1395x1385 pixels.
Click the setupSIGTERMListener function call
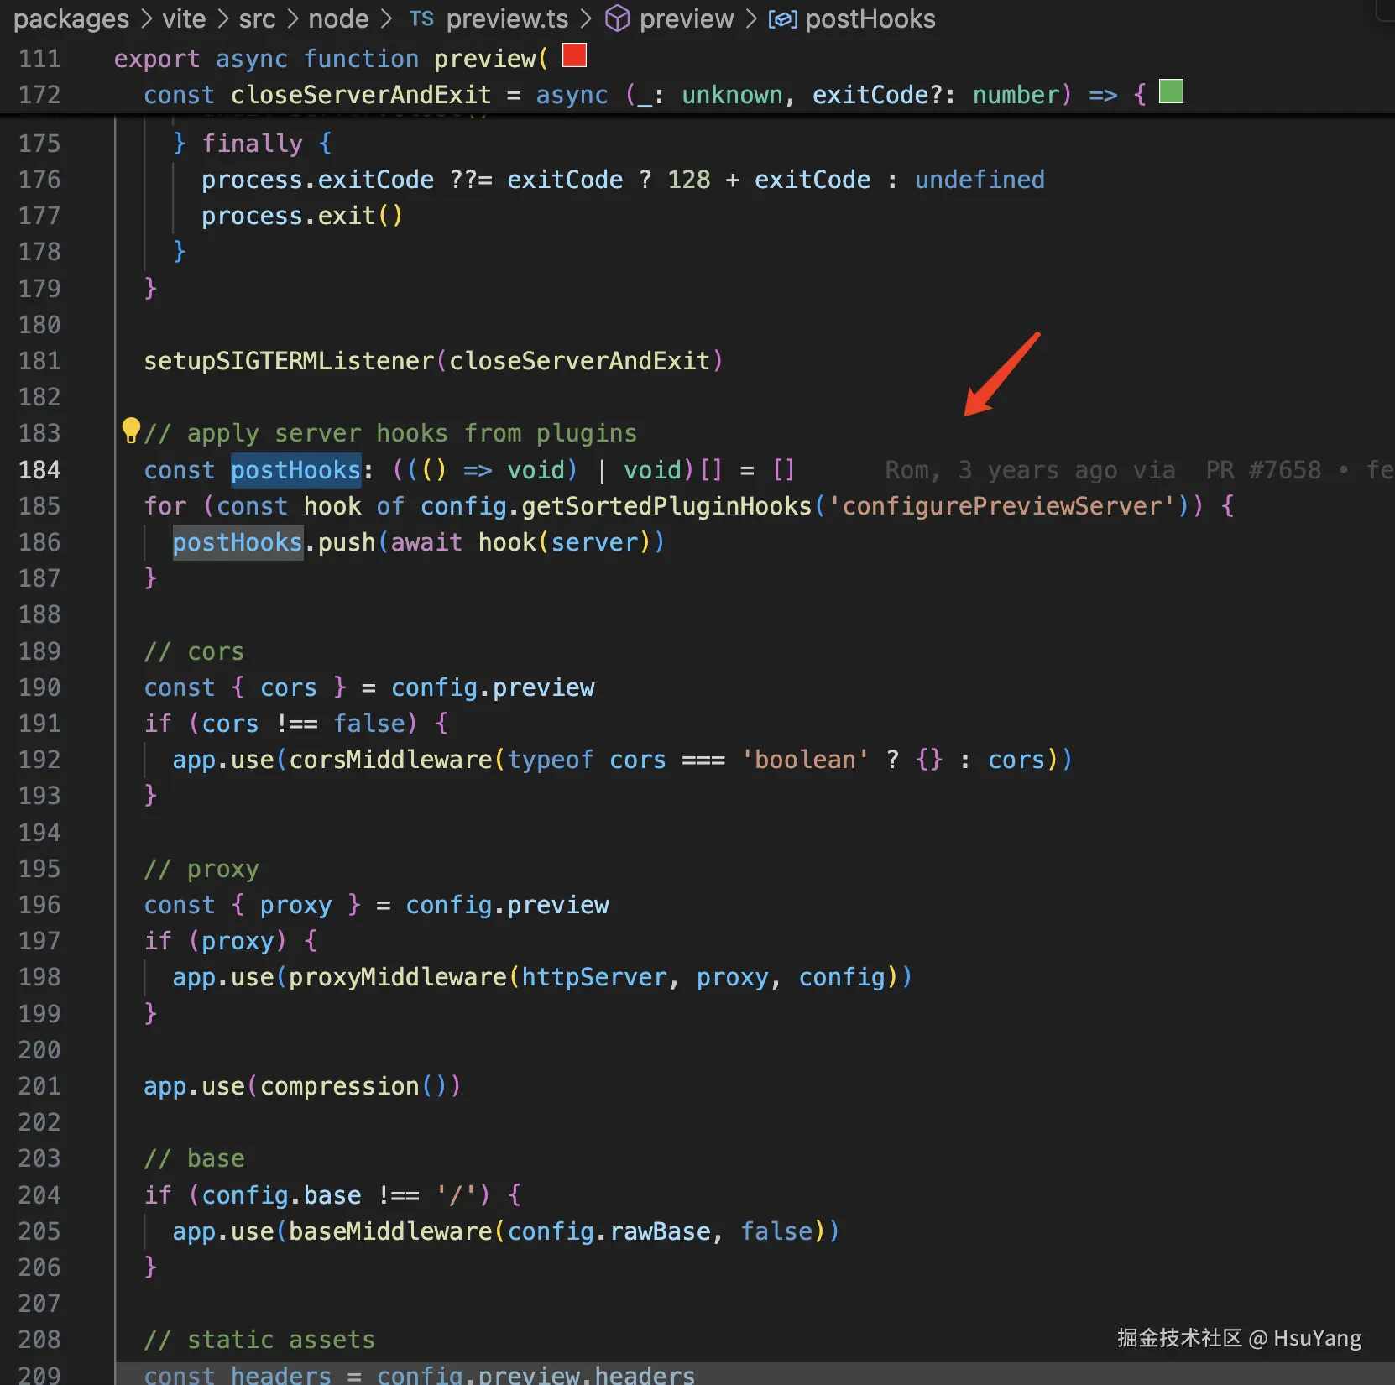pos(433,361)
